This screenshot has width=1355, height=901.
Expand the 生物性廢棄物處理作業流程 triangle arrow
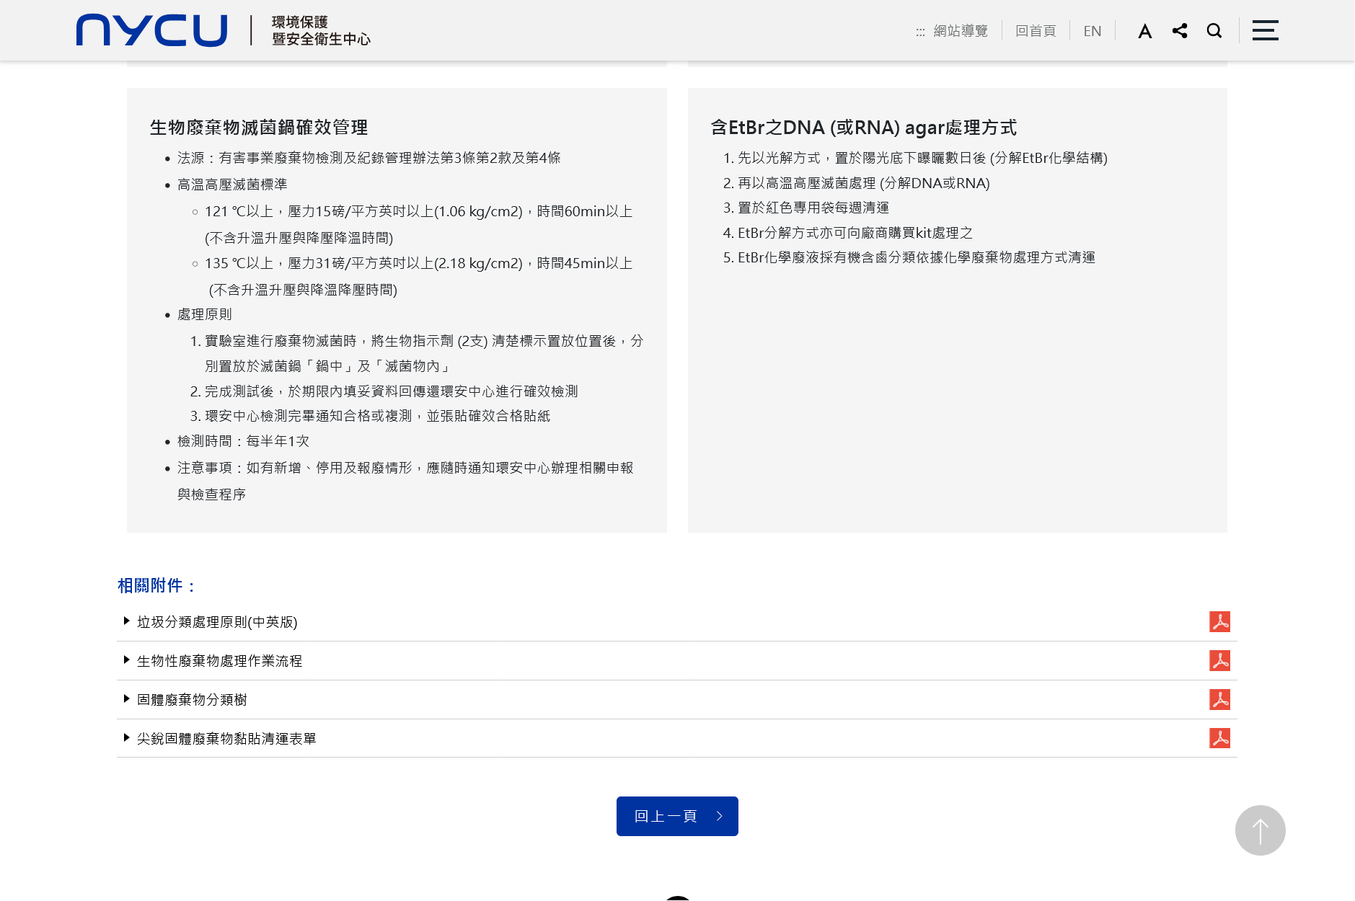click(x=127, y=660)
